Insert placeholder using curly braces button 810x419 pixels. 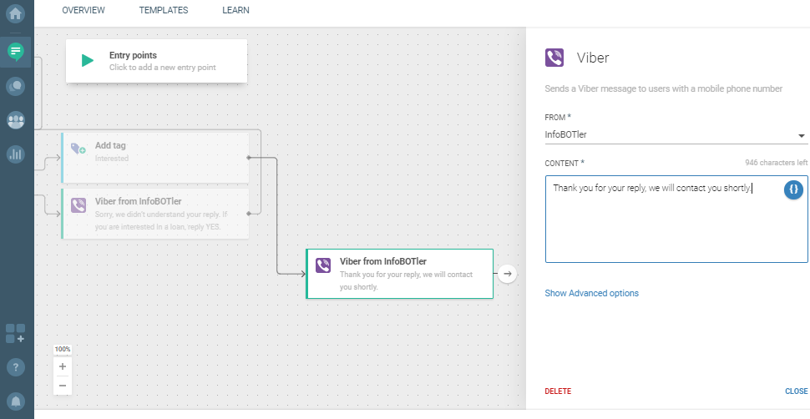click(793, 190)
